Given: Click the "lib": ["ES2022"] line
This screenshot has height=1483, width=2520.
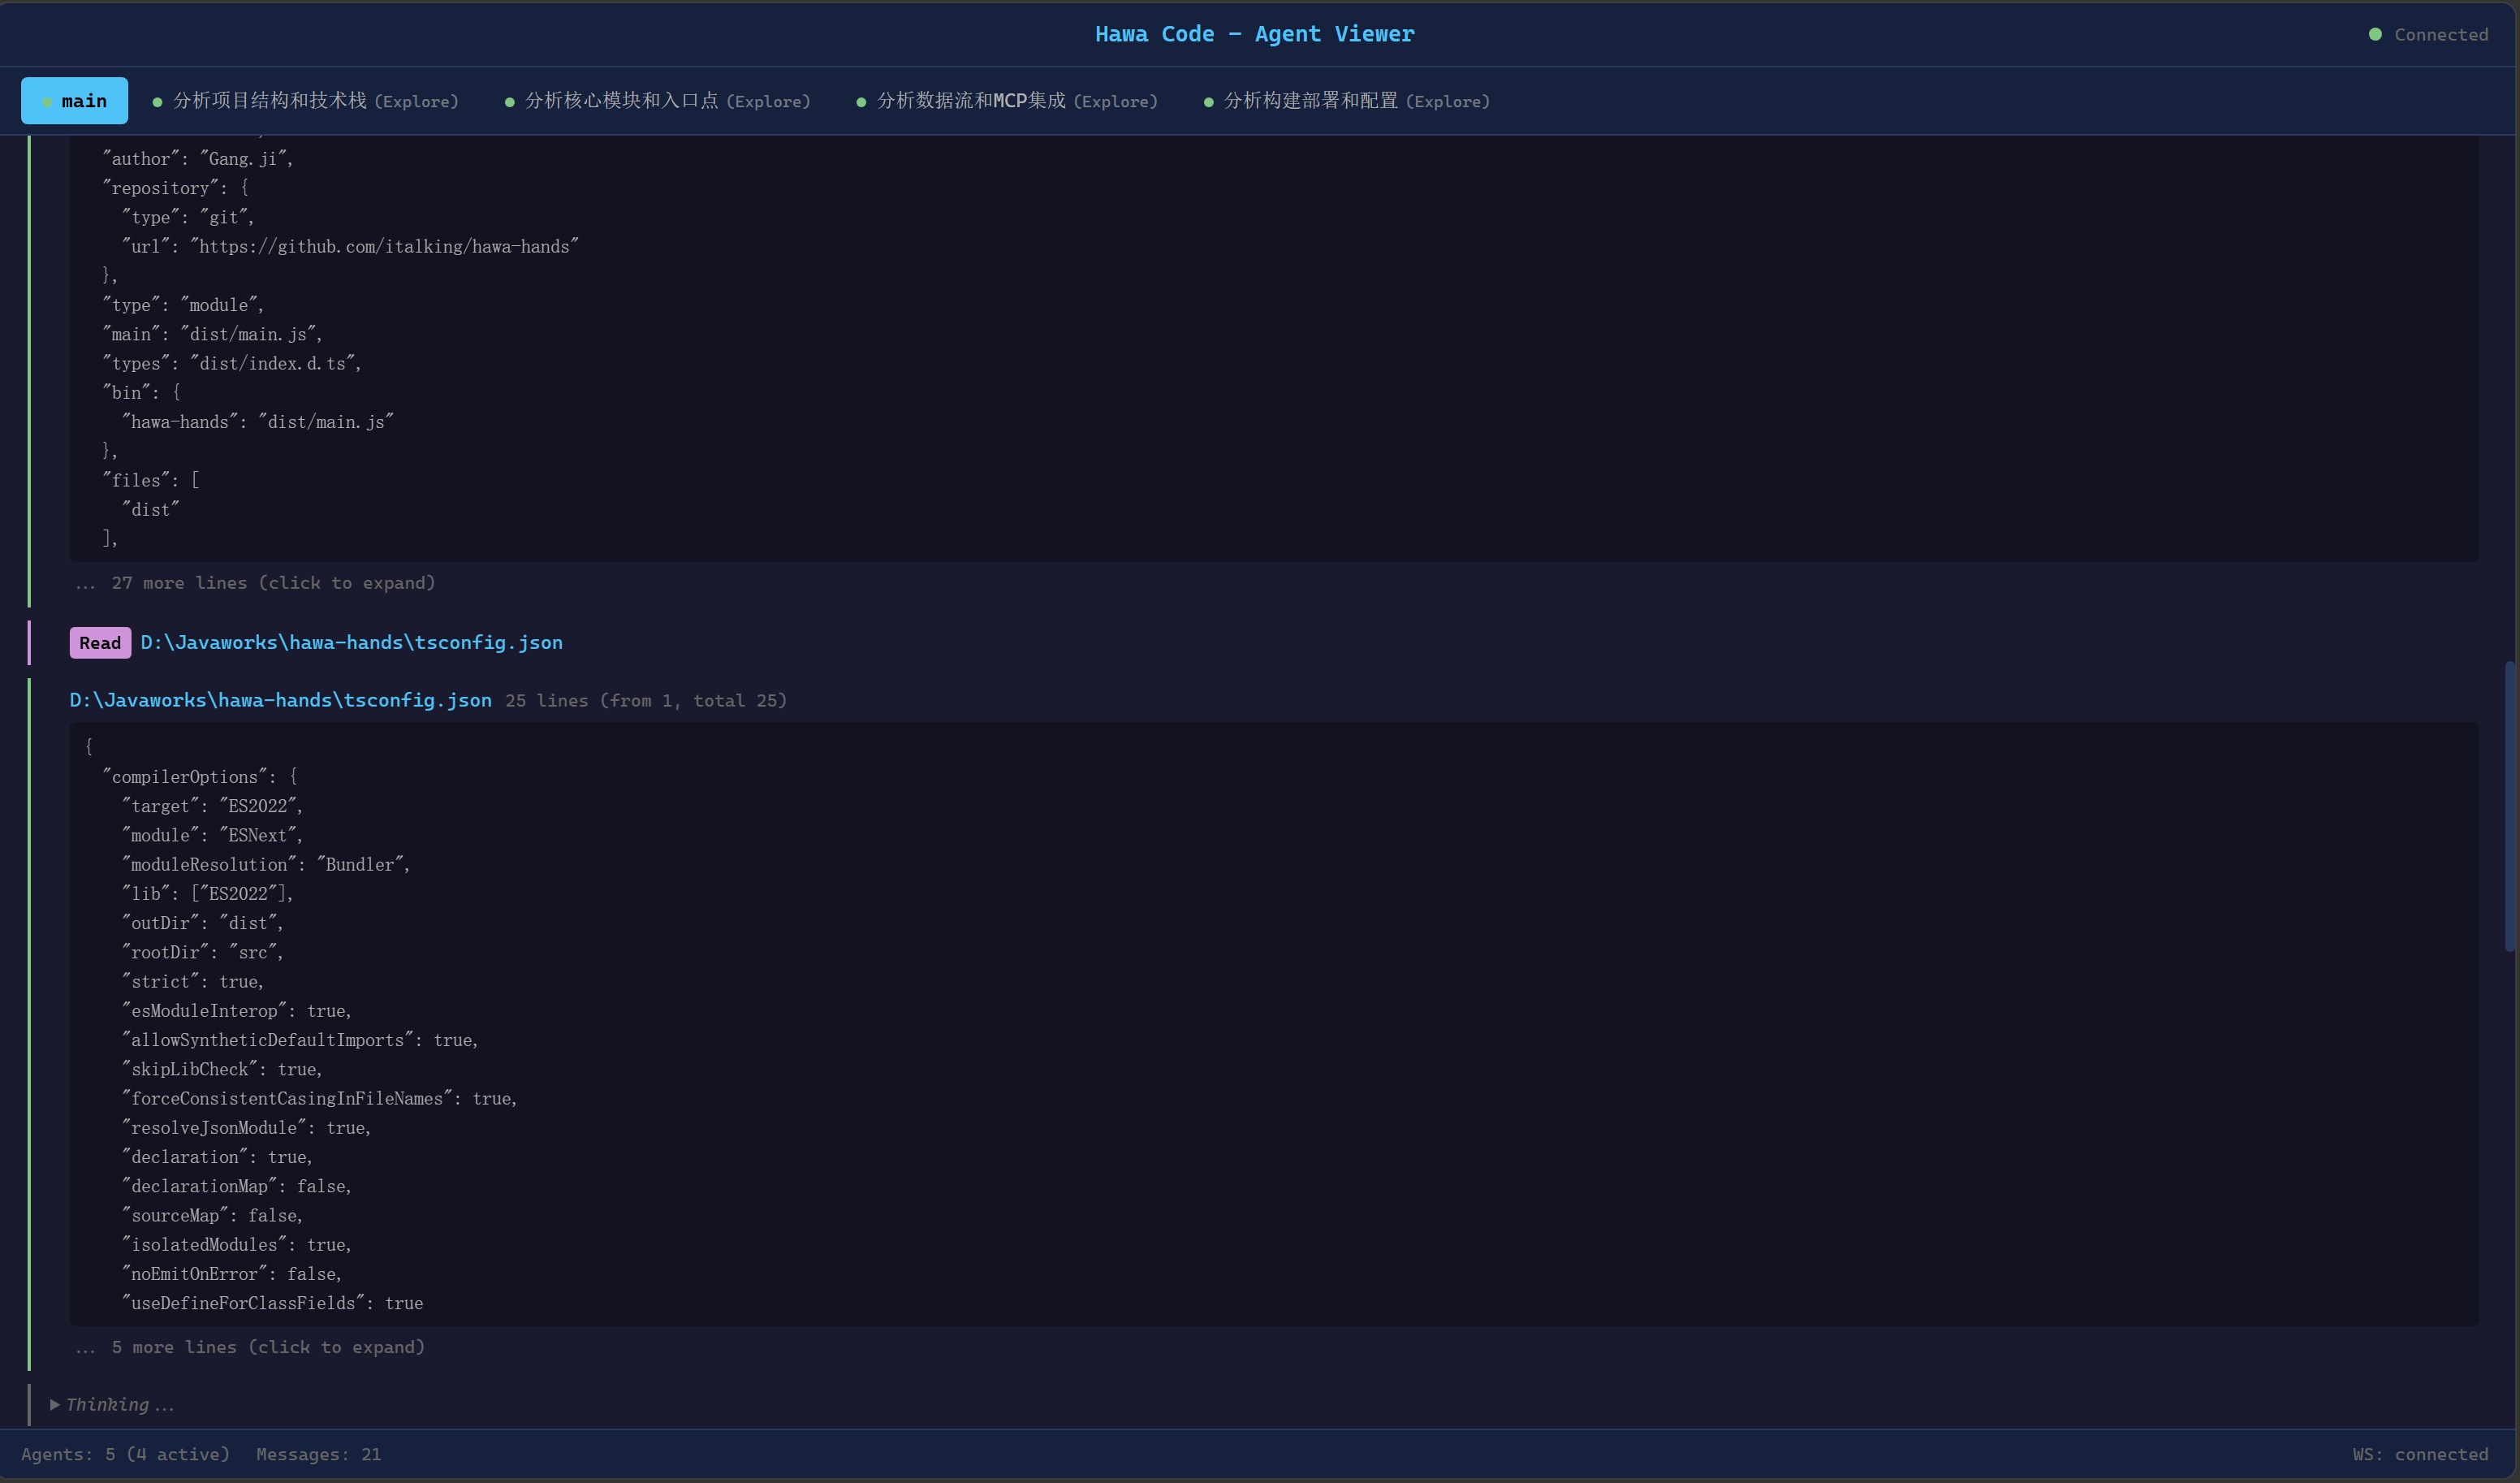Looking at the screenshot, I should tap(207, 893).
